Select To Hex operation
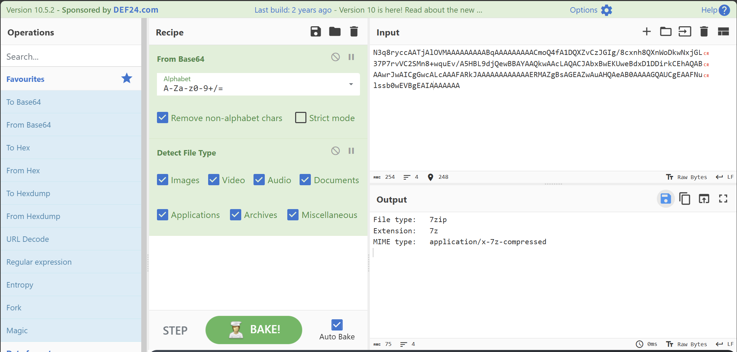This screenshot has width=737, height=352. click(x=71, y=148)
